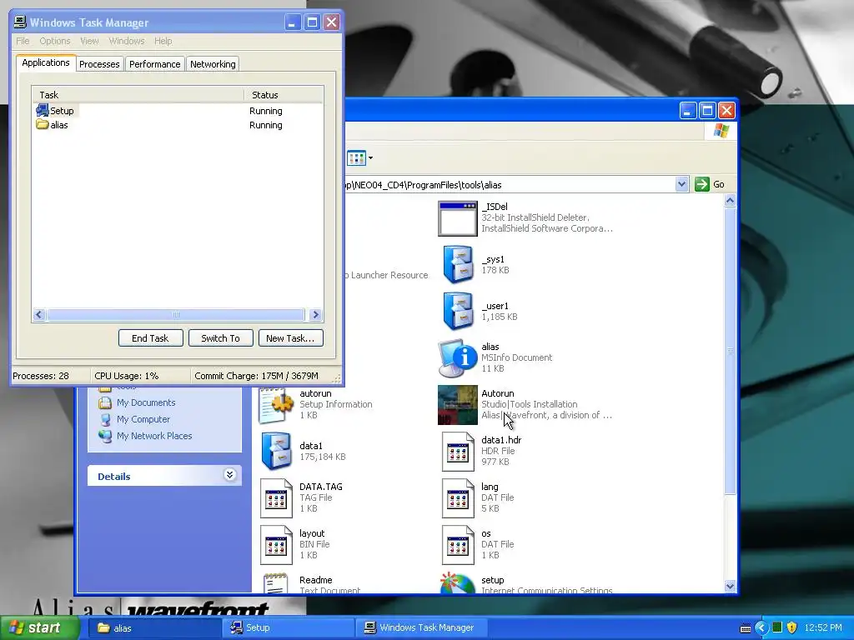Screen dimensions: 854x640
Task: Click the keyboard icon in system tray
Action: click(x=746, y=628)
